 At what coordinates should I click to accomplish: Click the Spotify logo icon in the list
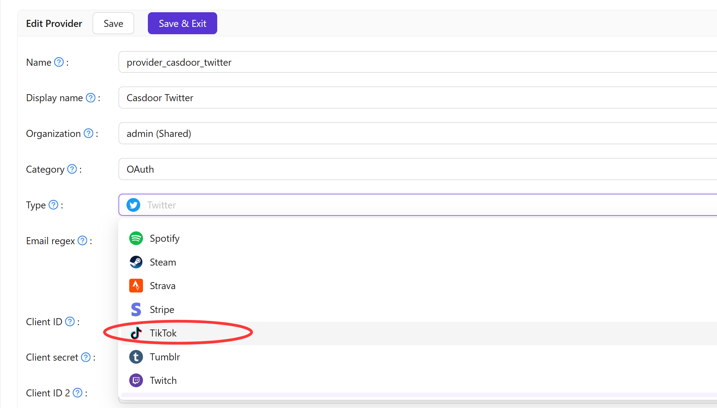click(136, 238)
